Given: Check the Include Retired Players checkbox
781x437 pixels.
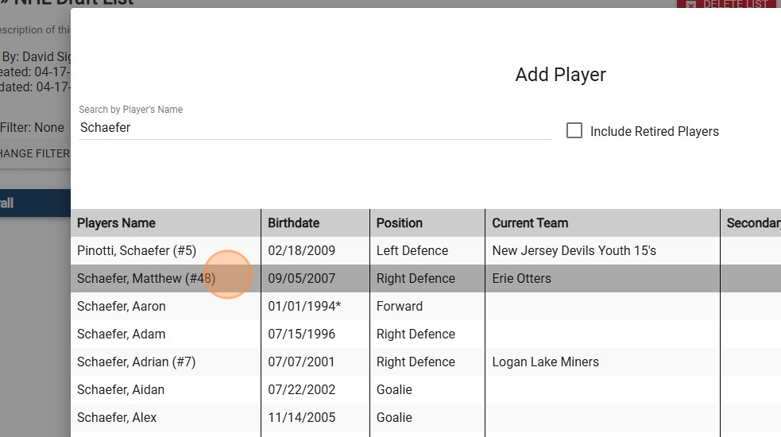Looking at the screenshot, I should click(x=574, y=131).
